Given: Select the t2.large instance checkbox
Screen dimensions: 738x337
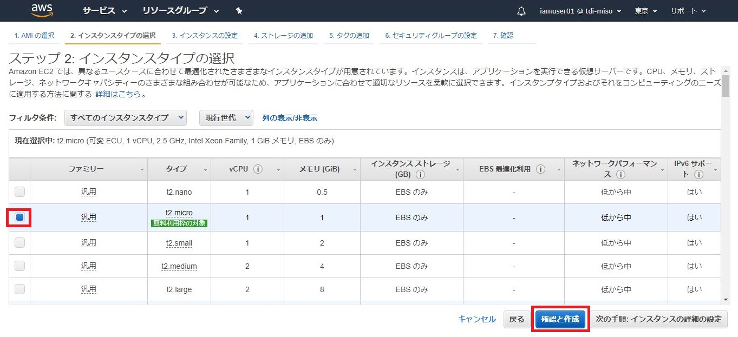Looking at the screenshot, I should click(x=19, y=289).
